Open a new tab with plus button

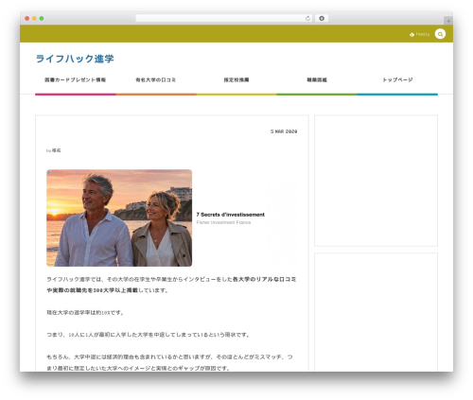448,21
